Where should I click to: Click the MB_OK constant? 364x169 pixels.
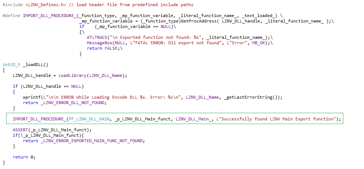click(x=259, y=43)
